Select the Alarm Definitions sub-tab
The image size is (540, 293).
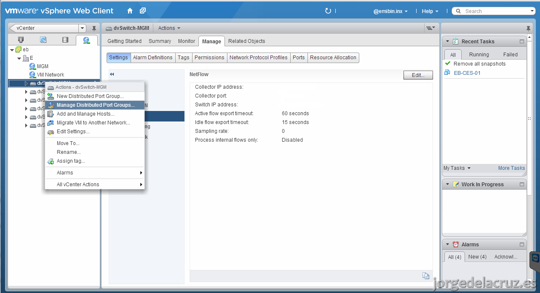coord(152,58)
